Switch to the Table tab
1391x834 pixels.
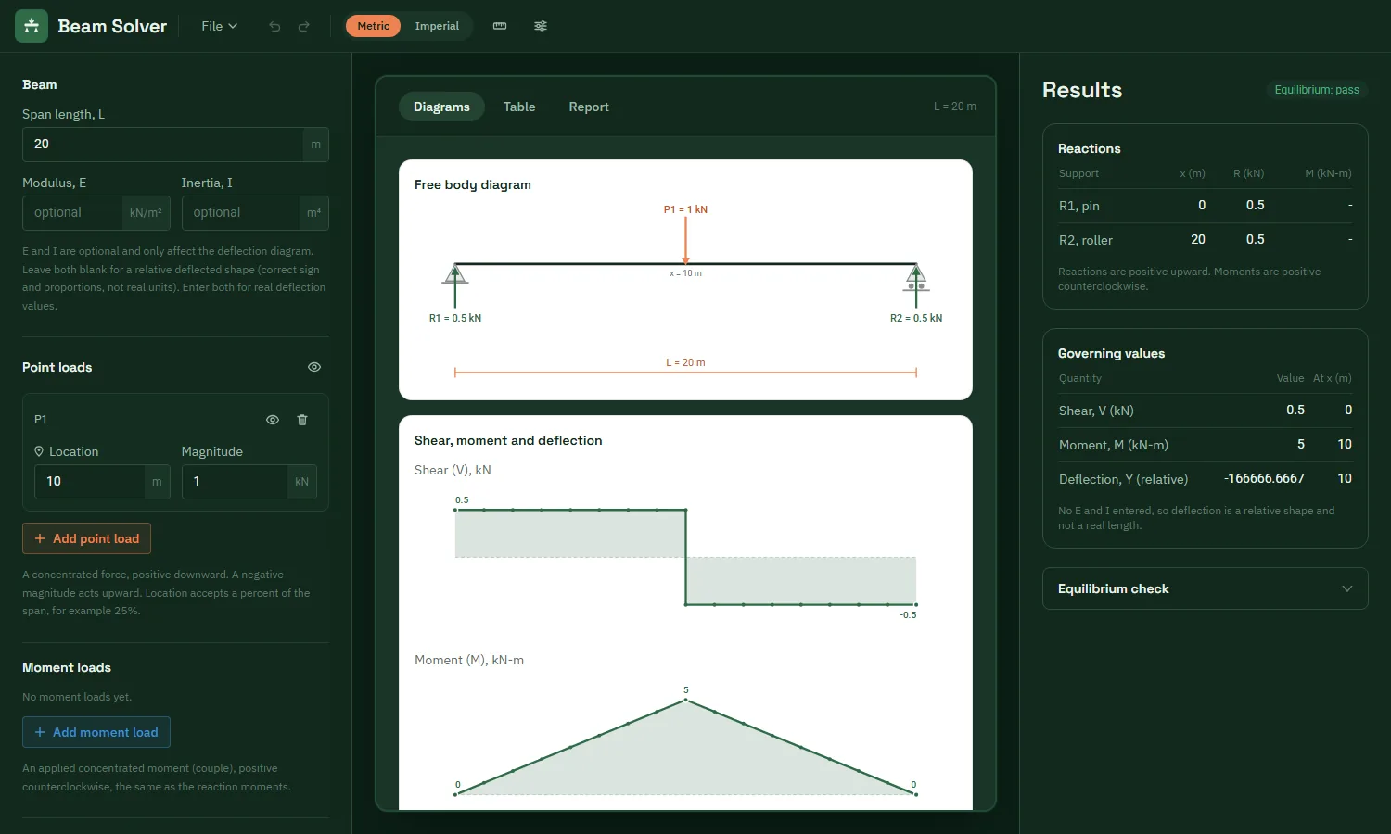[519, 107]
